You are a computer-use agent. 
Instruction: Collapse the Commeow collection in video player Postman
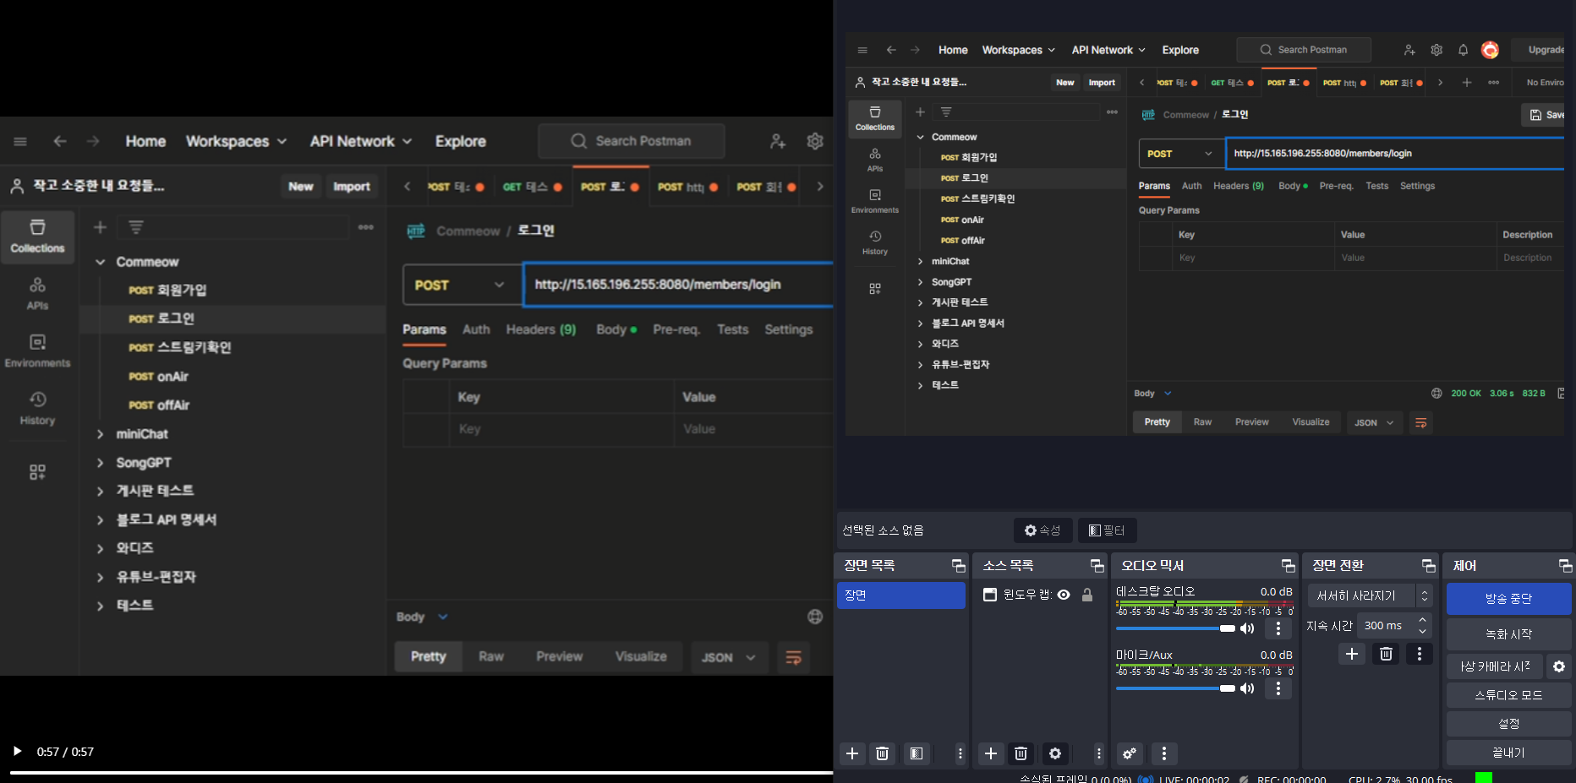click(100, 262)
